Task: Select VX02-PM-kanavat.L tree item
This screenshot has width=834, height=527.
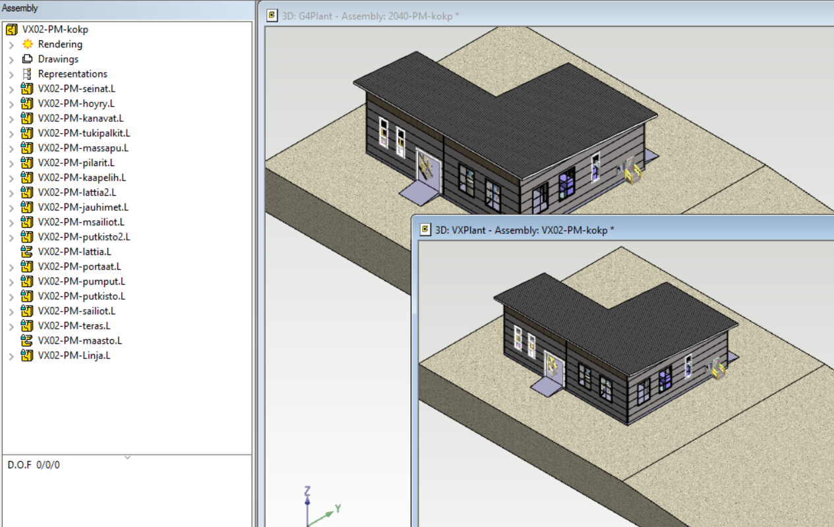Action: point(80,119)
